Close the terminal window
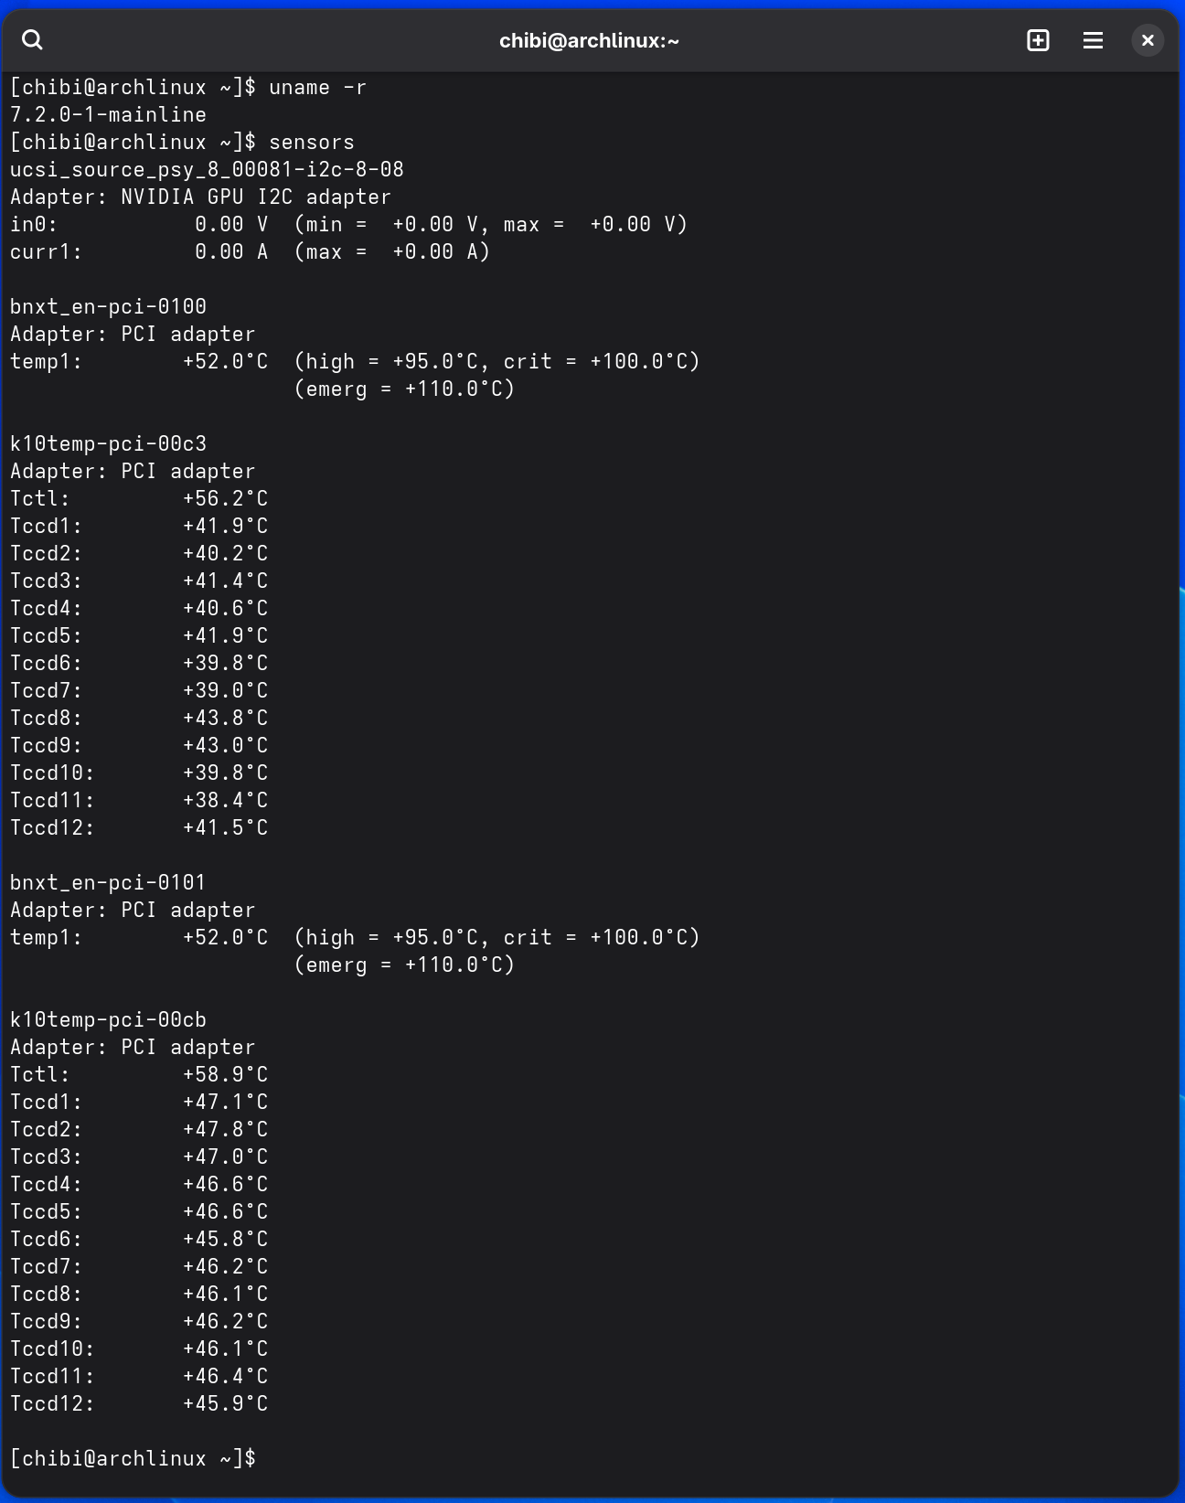Image resolution: width=1185 pixels, height=1503 pixels. (x=1148, y=40)
